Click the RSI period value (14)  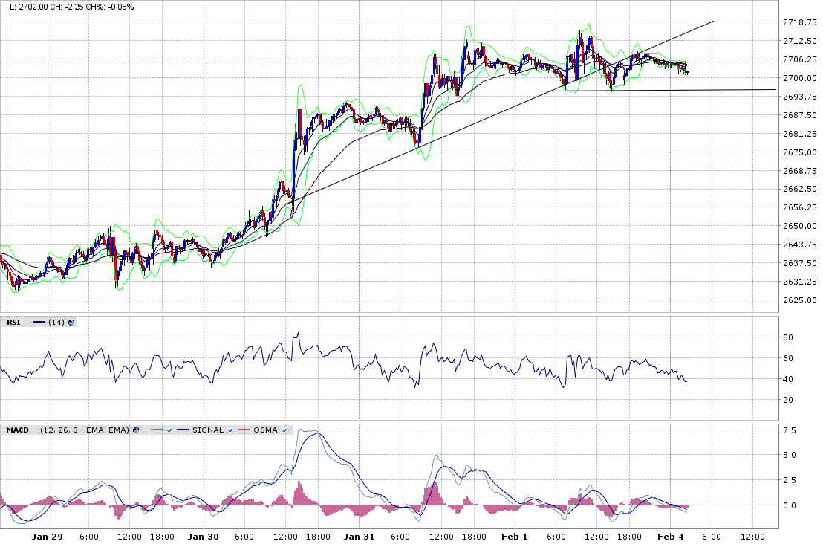click(56, 323)
